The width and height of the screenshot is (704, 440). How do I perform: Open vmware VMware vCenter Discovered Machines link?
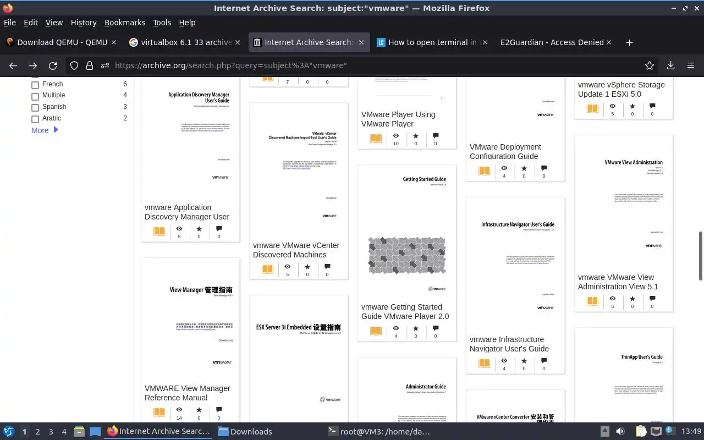pyautogui.click(x=296, y=250)
